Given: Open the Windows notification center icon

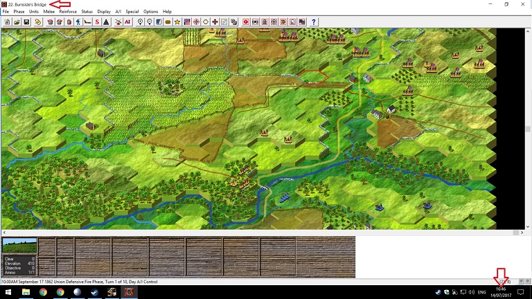Looking at the screenshot, I should (521, 292).
